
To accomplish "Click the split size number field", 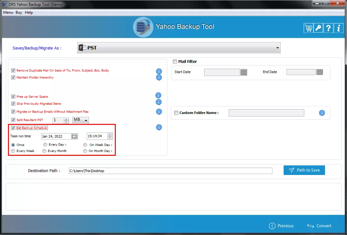I will 58,120.
